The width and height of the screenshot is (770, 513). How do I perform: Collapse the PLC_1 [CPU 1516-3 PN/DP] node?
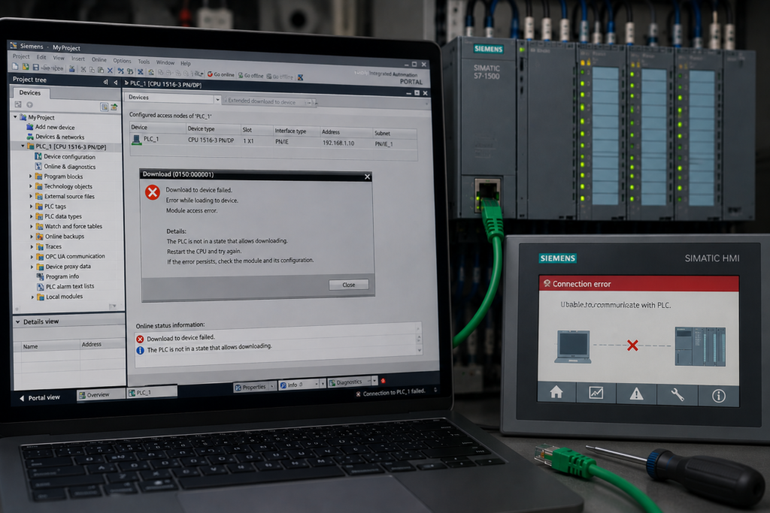23,146
